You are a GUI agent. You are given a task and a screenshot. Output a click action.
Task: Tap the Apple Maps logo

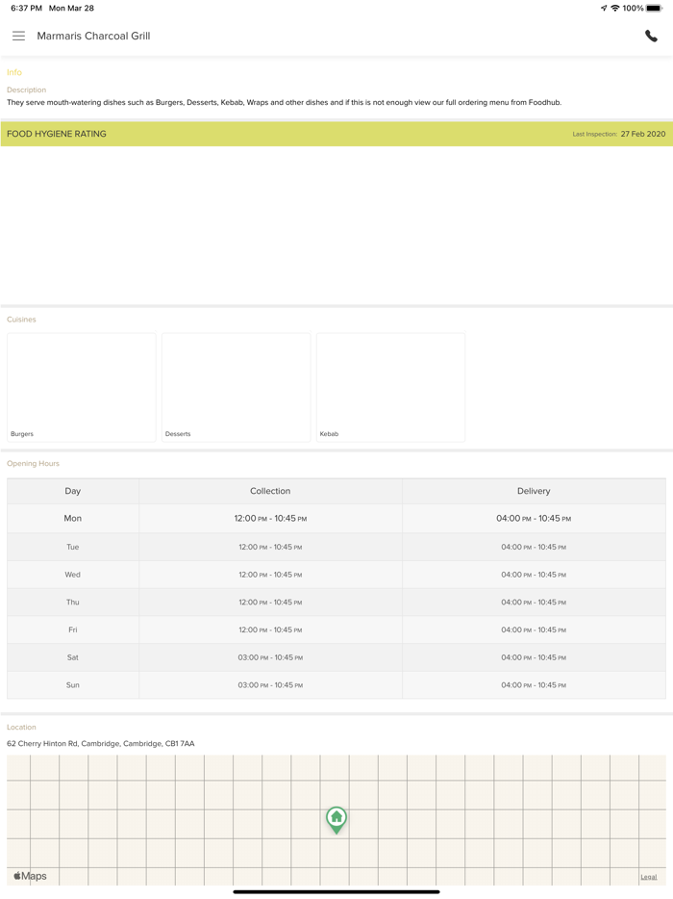pos(30,876)
